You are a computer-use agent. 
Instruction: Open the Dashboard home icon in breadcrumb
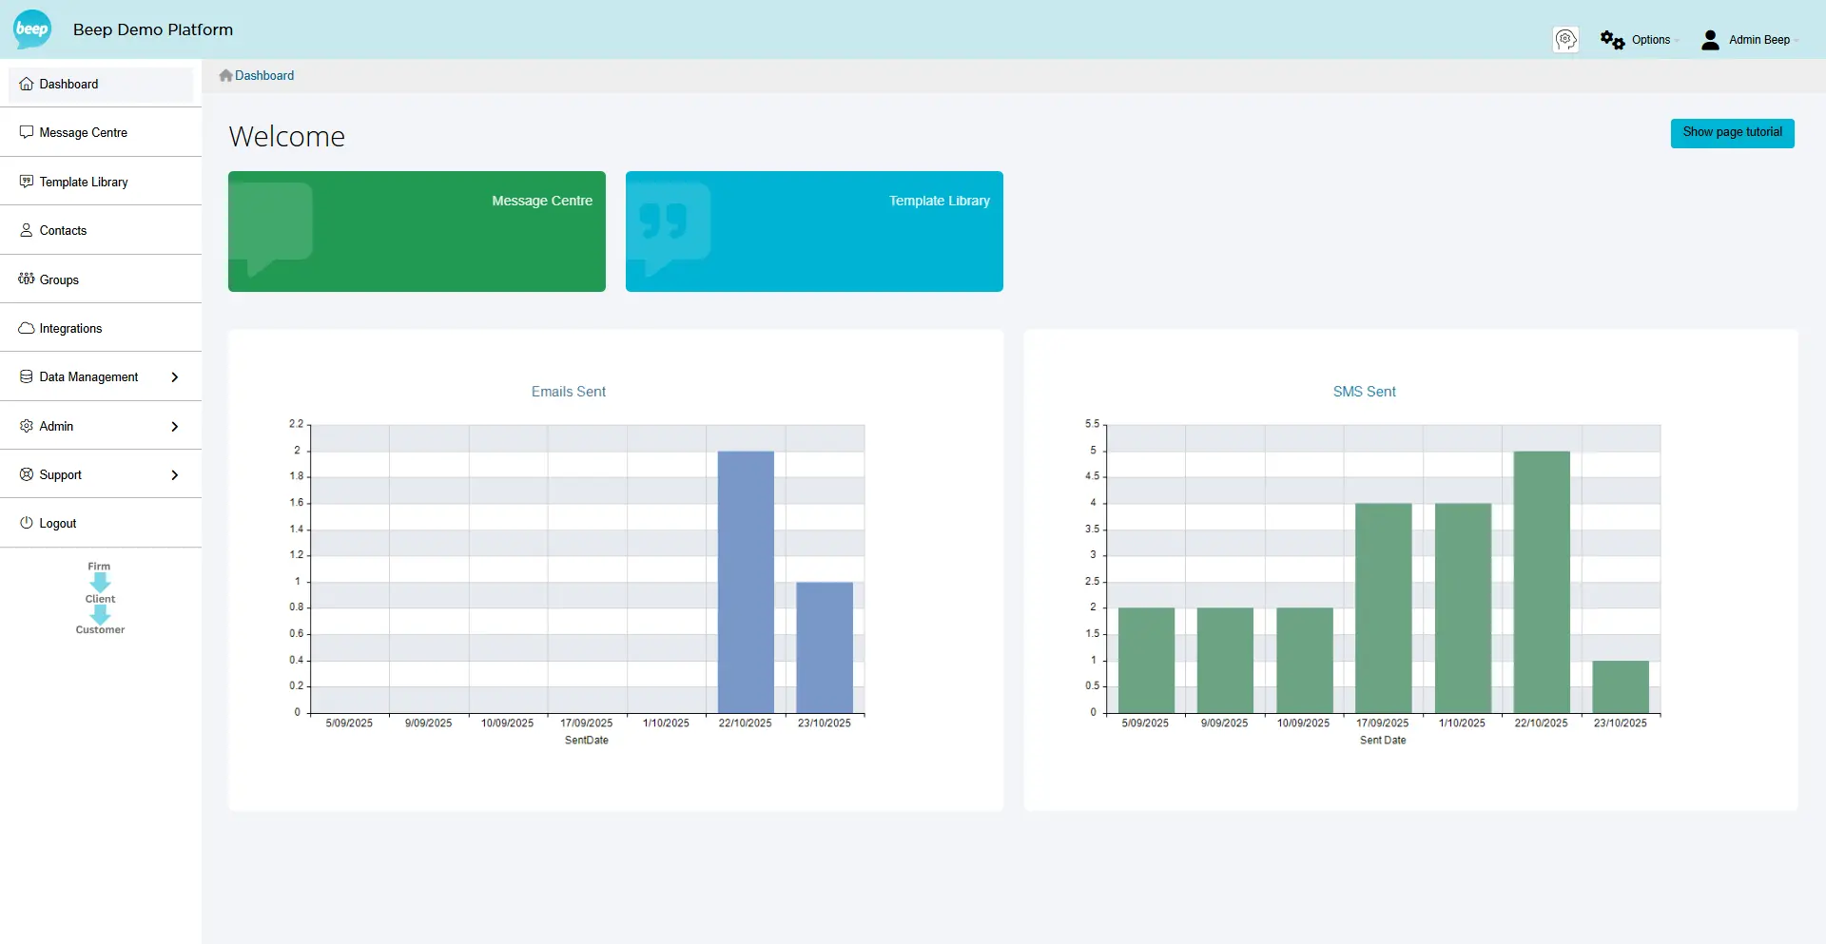[224, 75]
